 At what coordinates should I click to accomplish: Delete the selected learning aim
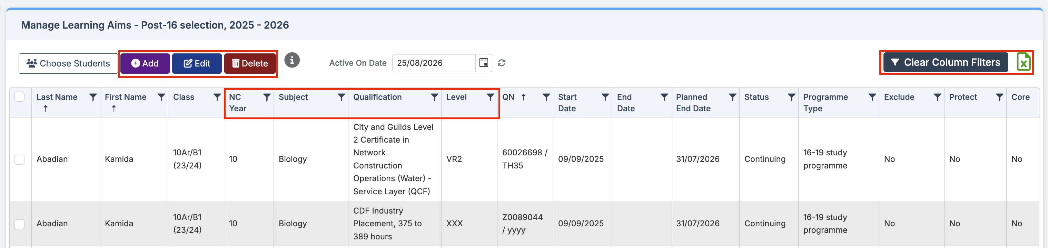[250, 63]
